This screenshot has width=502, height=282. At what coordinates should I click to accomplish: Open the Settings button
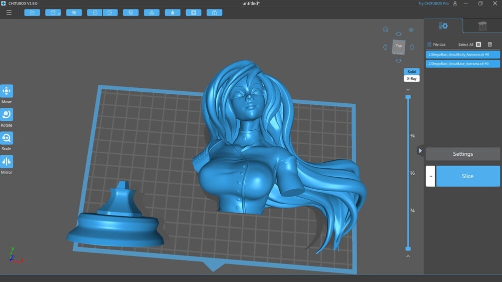[x=463, y=154]
